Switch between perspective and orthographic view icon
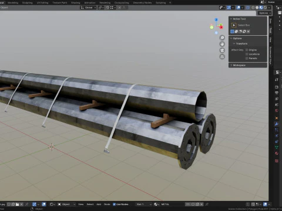This screenshot has width=282, height=211. pyautogui.click(x=222, y=57)
